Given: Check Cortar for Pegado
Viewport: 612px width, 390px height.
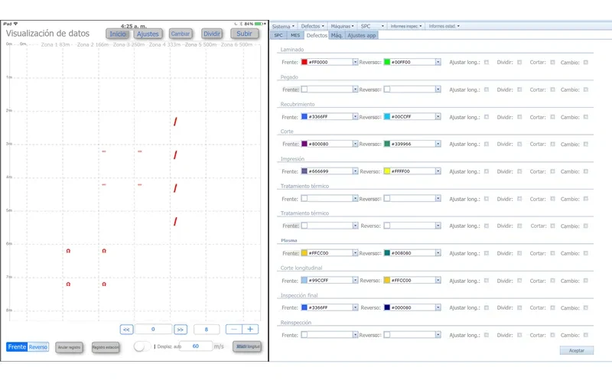Looking at the screenshot, I should pyautogui.click(x=552, y=89).
